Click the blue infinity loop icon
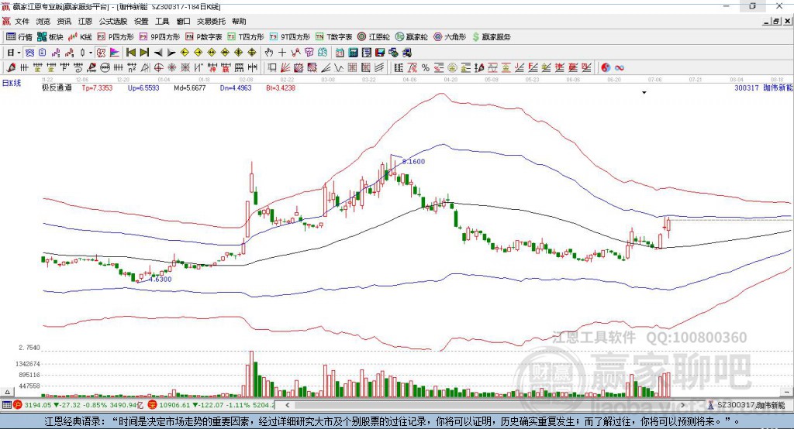The image size is (794, 429). [x=620, y=67]
